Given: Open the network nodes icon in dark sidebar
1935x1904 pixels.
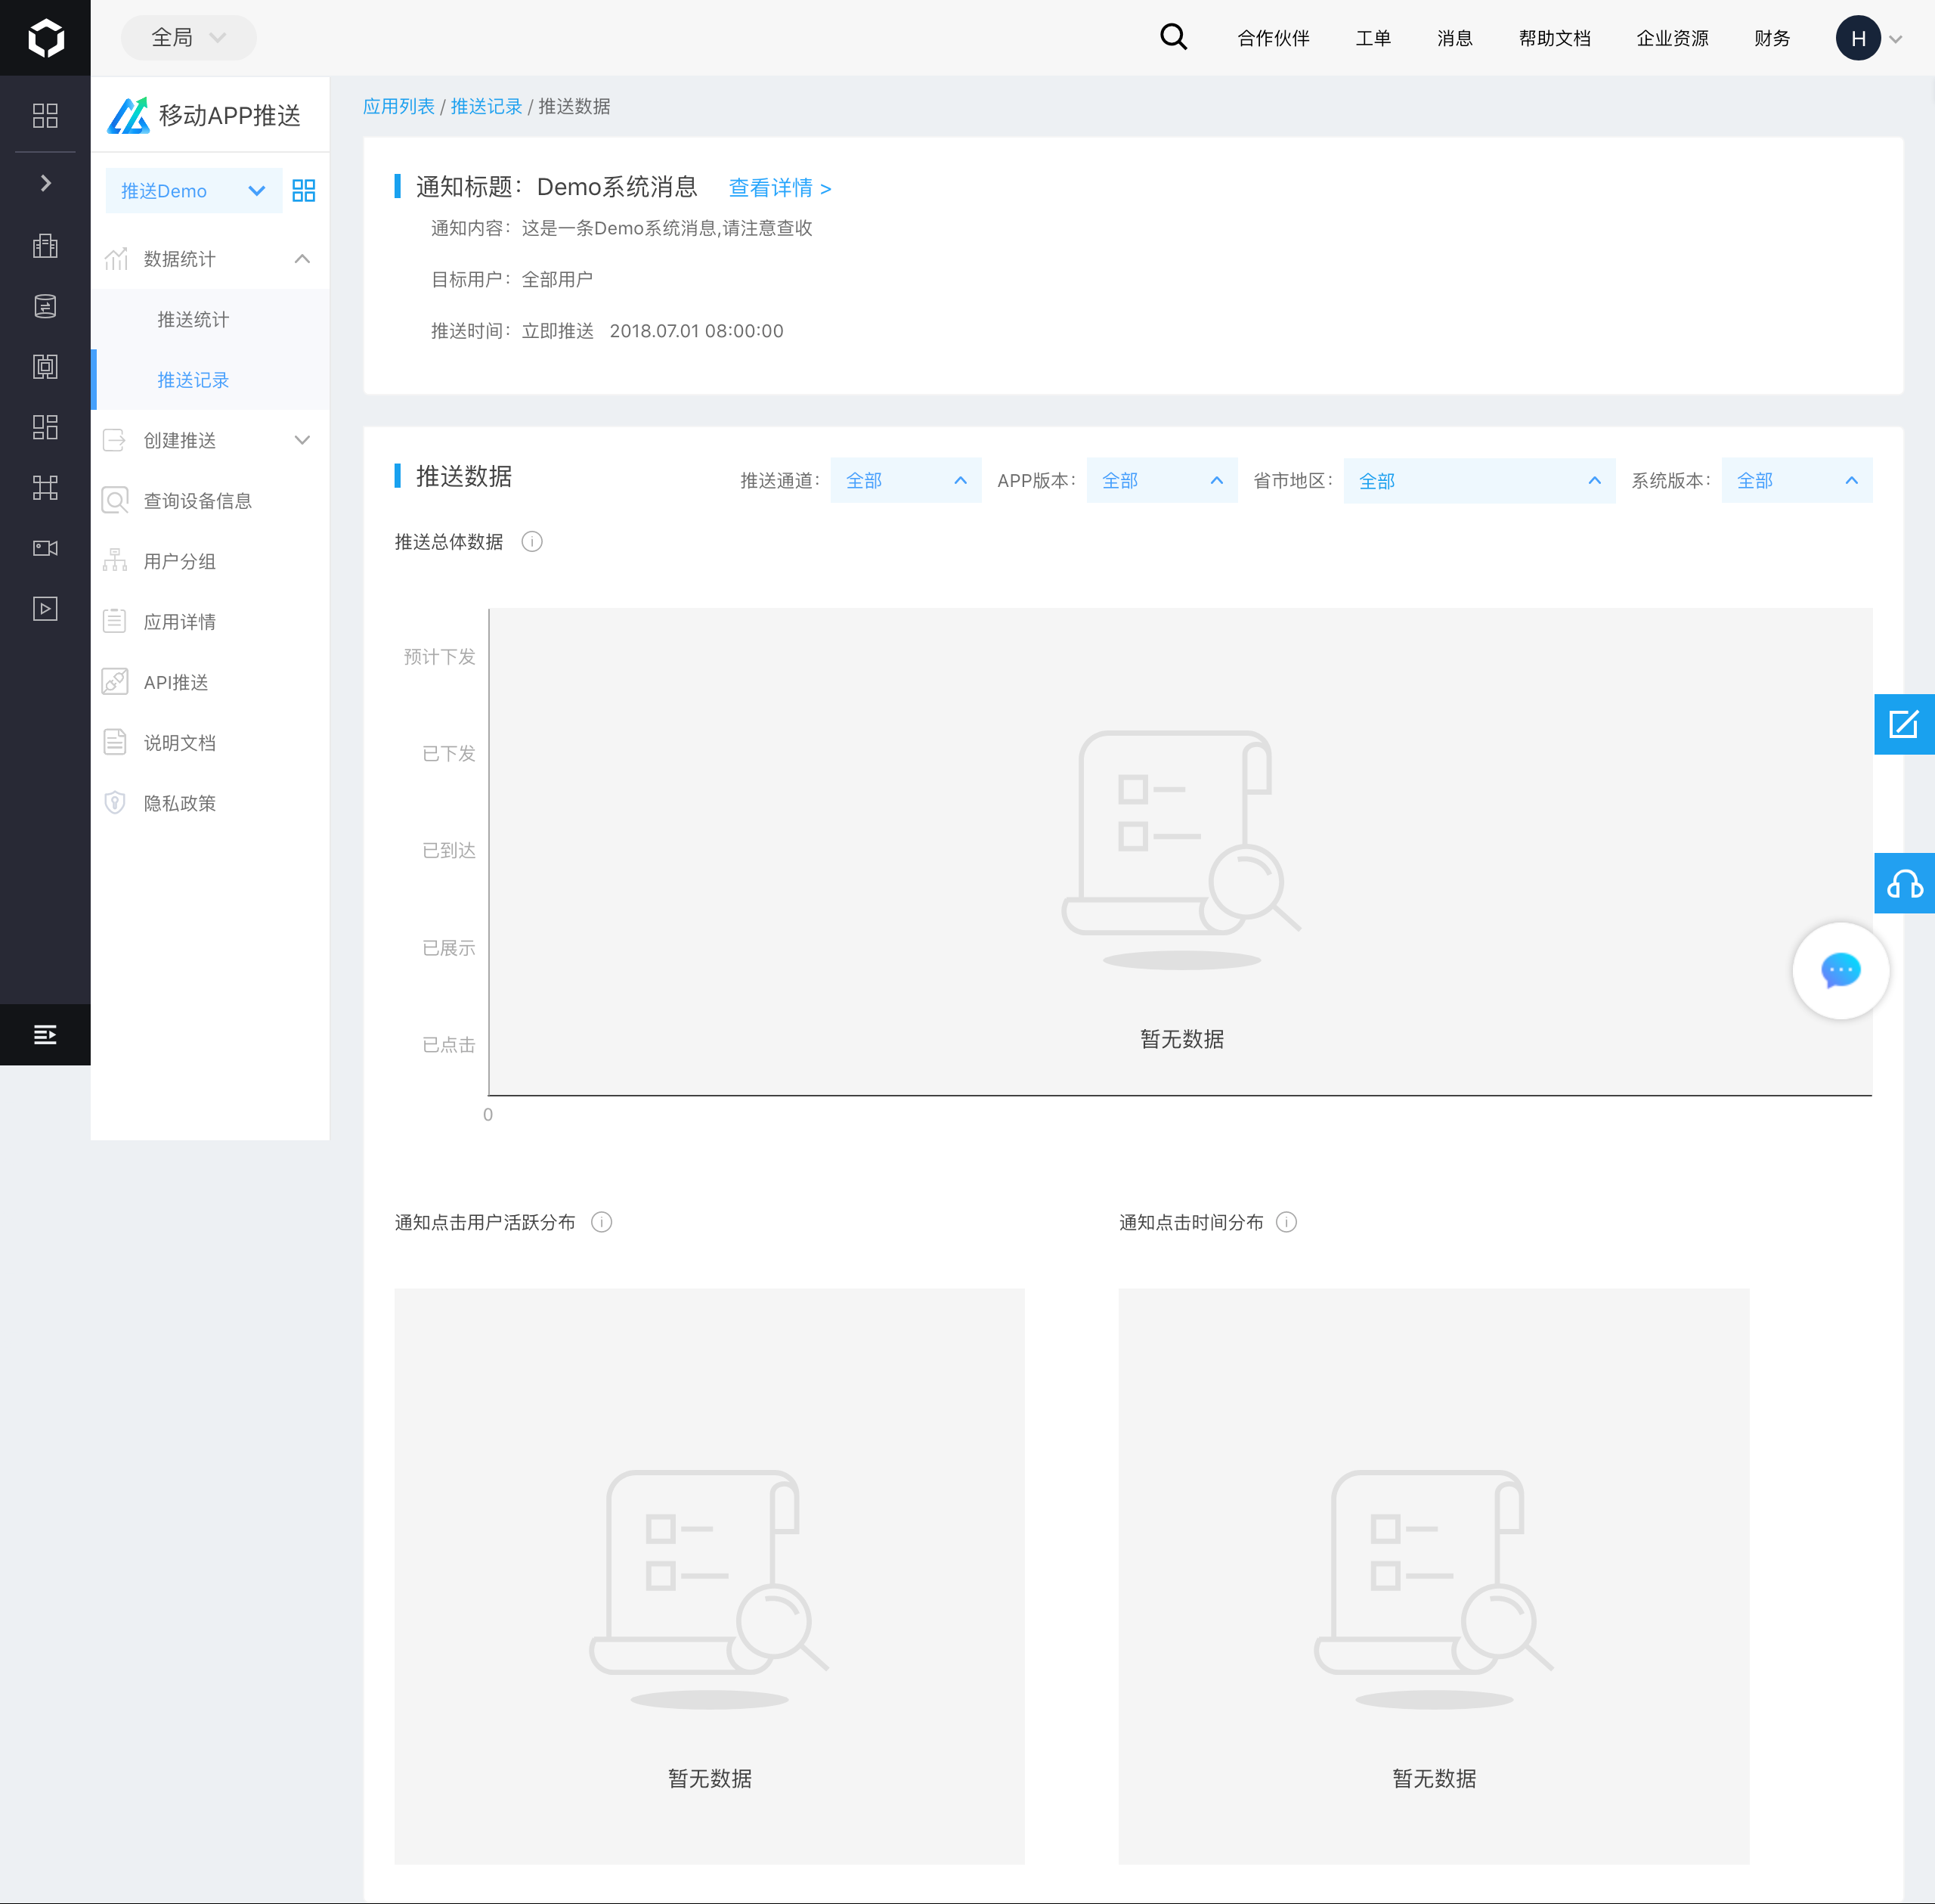Looking at the screenshot, I should click(x=45, y=488).
